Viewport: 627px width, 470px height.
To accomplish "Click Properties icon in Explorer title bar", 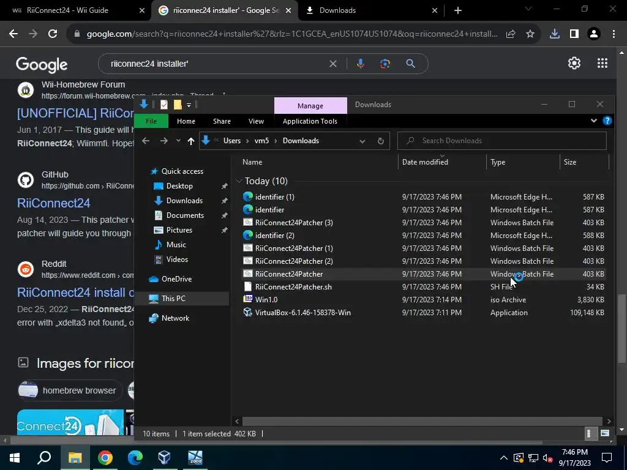I will click(x=164, y=105).
